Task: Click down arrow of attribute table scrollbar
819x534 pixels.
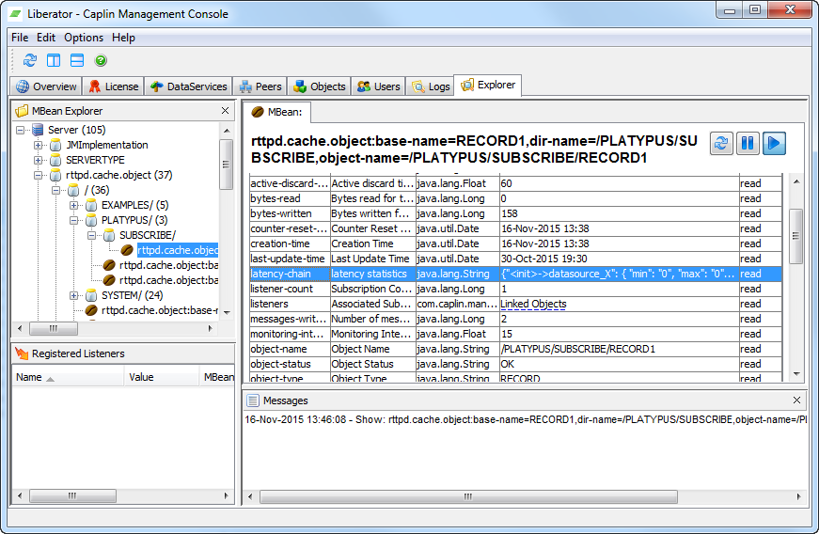Action: pyautogui.click(x=796, y=374)
